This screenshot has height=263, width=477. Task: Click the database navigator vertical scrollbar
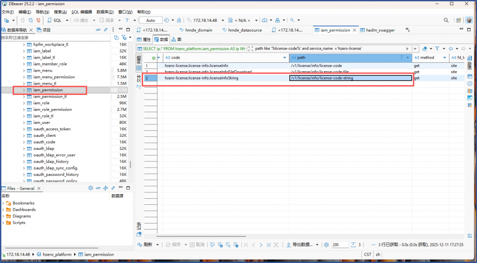pos(130,164)
